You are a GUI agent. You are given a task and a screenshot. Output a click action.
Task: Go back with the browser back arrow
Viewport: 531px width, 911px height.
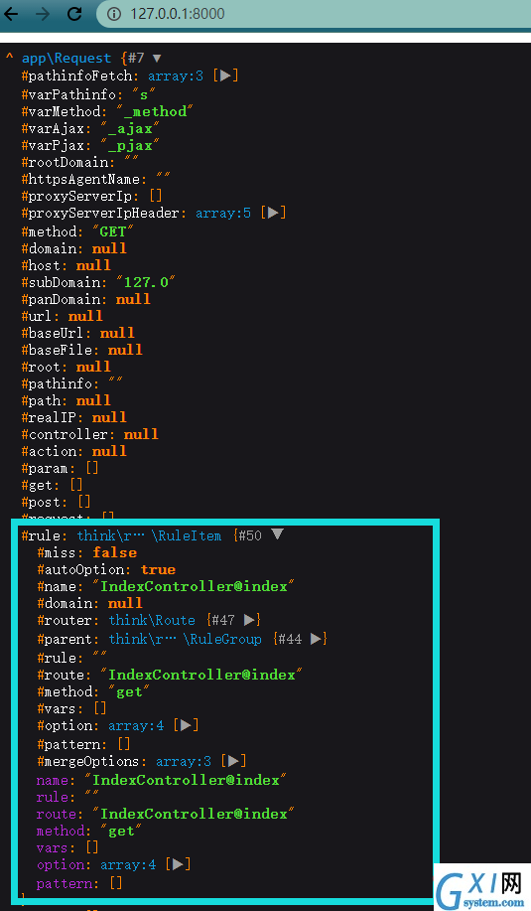pyautogui.click(x=11, y=14)
